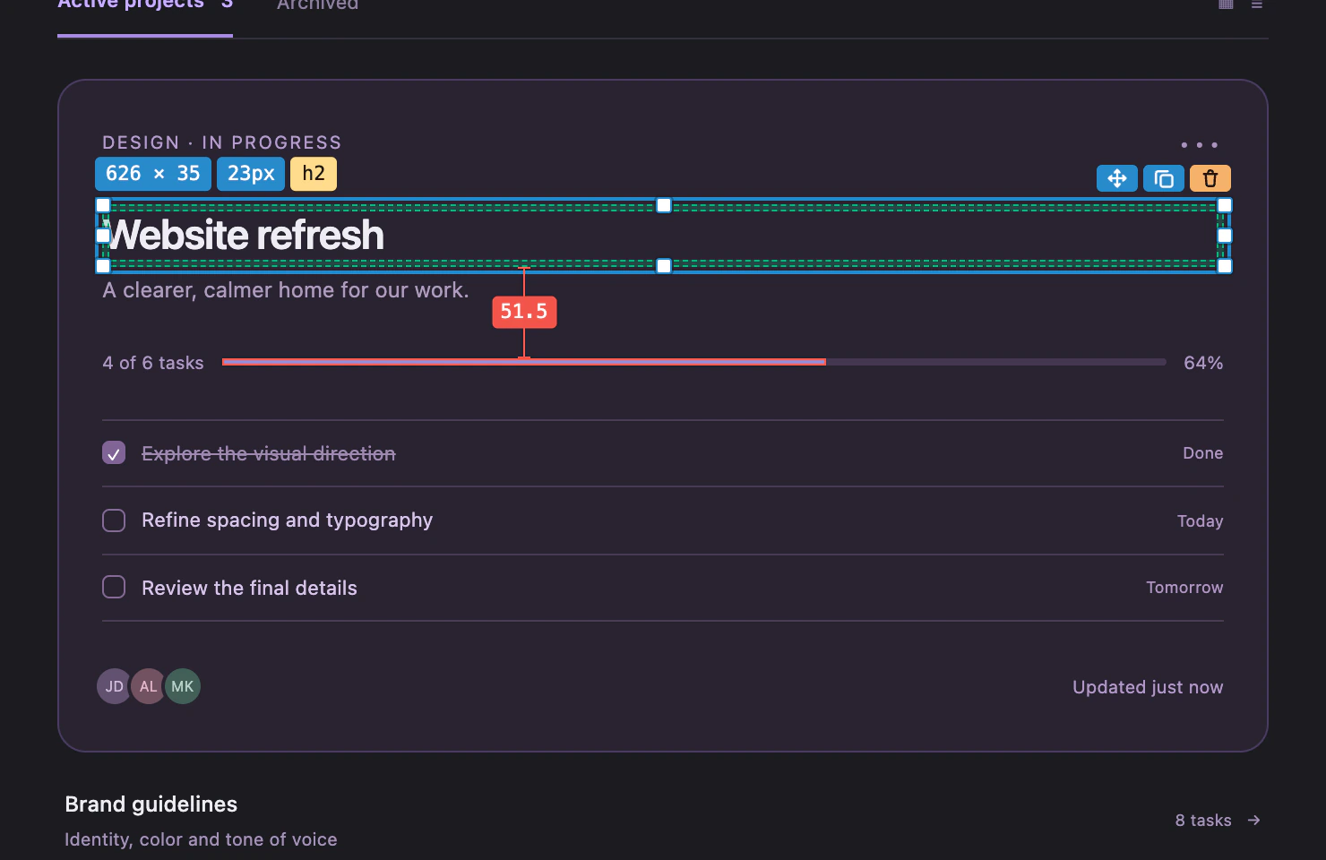Click the 'Today' due label
This screenshot has height=860, width=1326.
(1200, 521)
